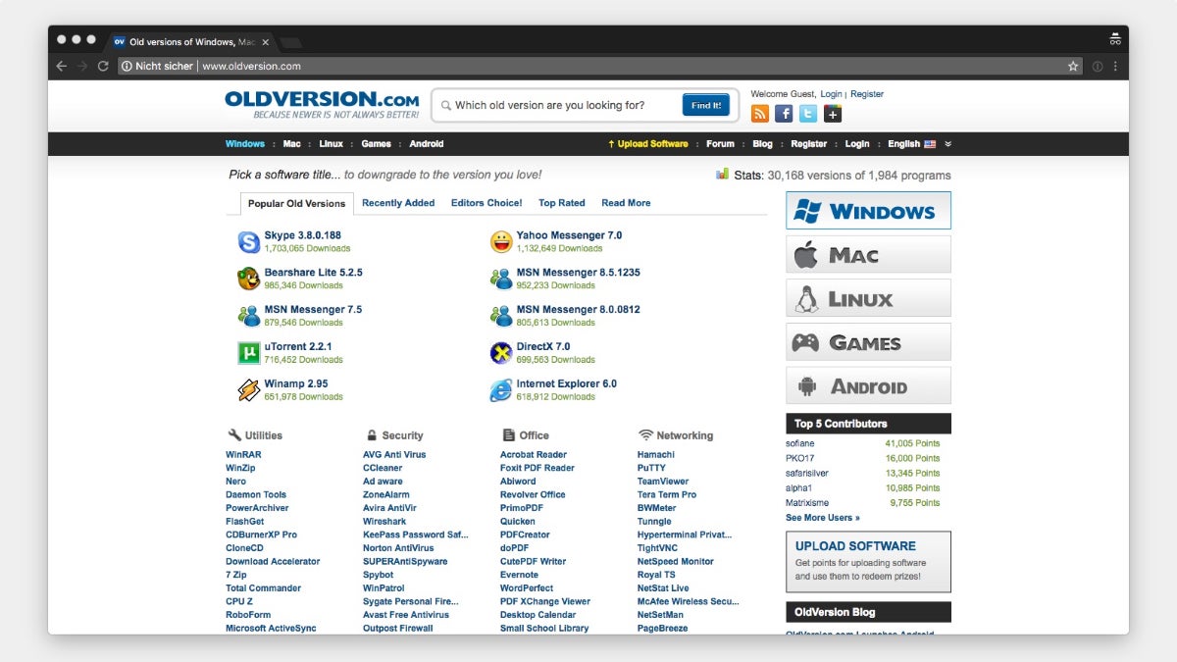
Task: Click the Twitter icon in the header
Action: [807, 113]
